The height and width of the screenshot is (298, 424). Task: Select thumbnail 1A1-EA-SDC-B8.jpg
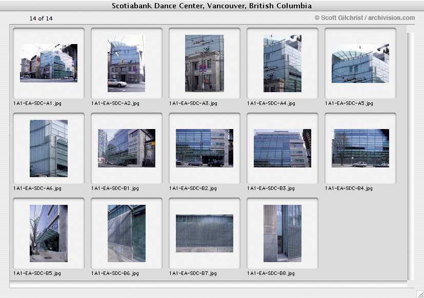point(282,233)
